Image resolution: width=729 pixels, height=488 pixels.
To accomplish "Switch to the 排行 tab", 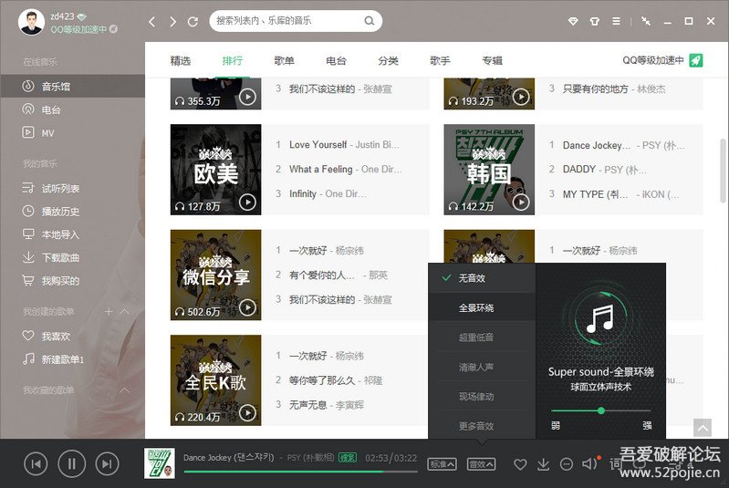I will (233, 61).
